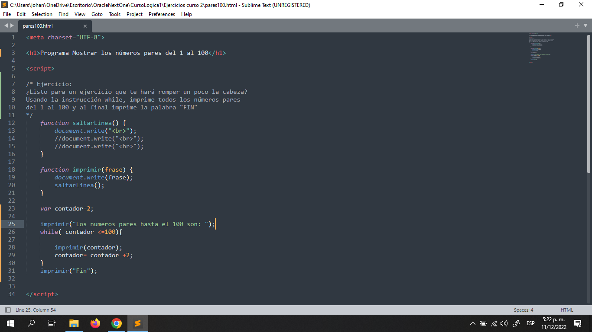Viewport: 592px width, 332px height.
Task: Change syntax via HTML status label
Action: (567, 310)
